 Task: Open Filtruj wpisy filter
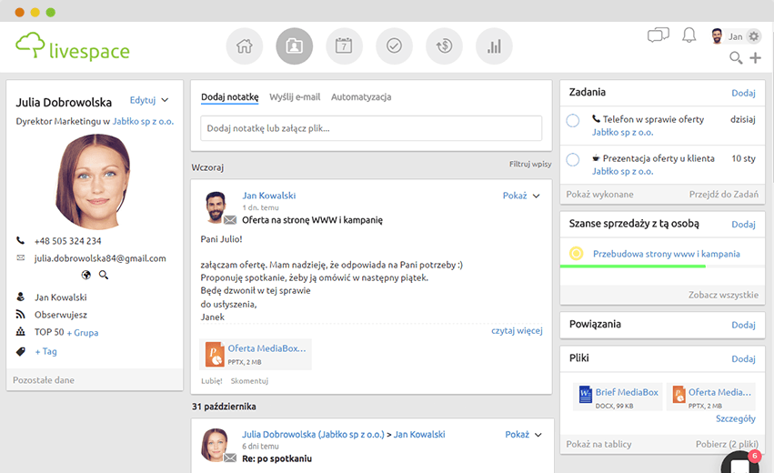(x=530, y=164)
